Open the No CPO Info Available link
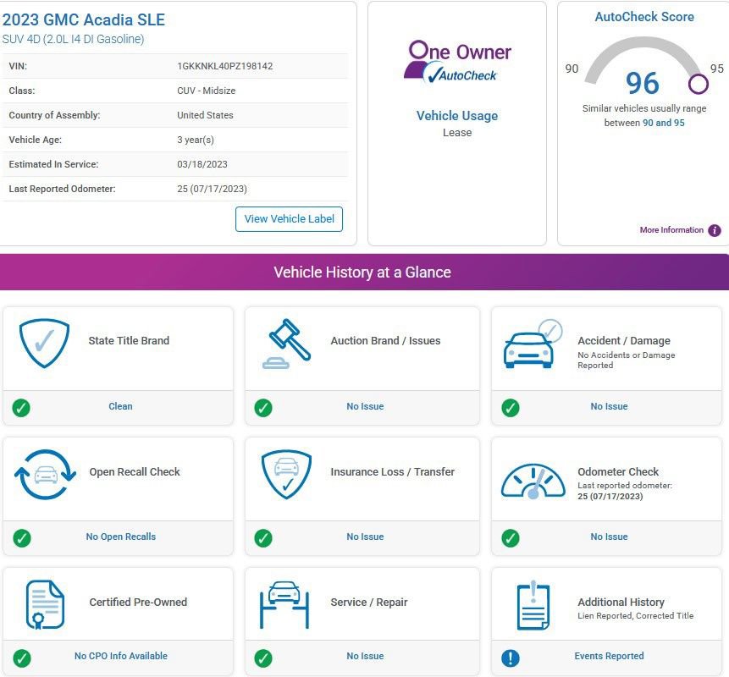The height and width of the screenshot is (677, 729). point(121,656)
